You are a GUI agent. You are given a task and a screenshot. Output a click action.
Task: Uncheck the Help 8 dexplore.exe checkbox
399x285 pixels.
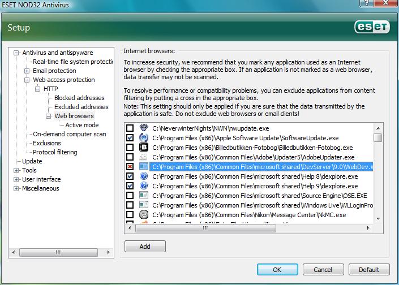pyautogui.click(x=130, y=176)
